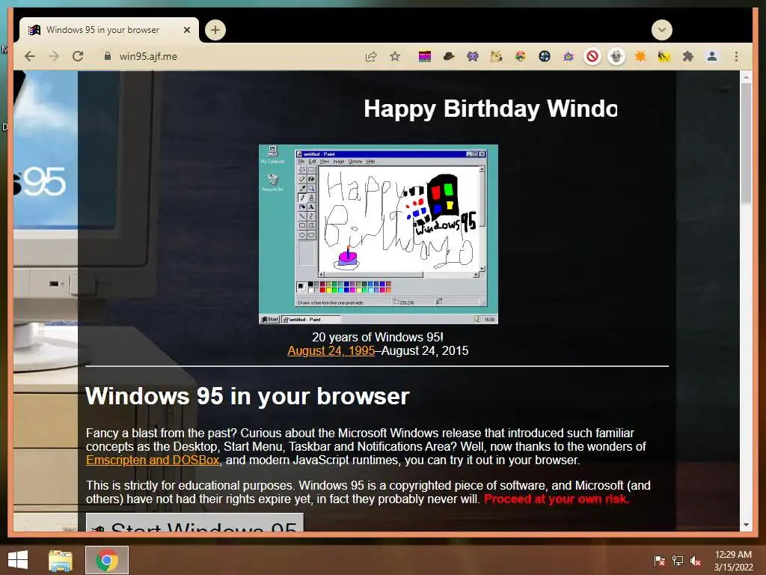Open the Extensions puzzle piece menu

pos(688,57)
